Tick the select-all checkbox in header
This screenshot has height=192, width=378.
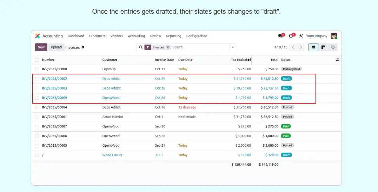[x=37, y=60]
